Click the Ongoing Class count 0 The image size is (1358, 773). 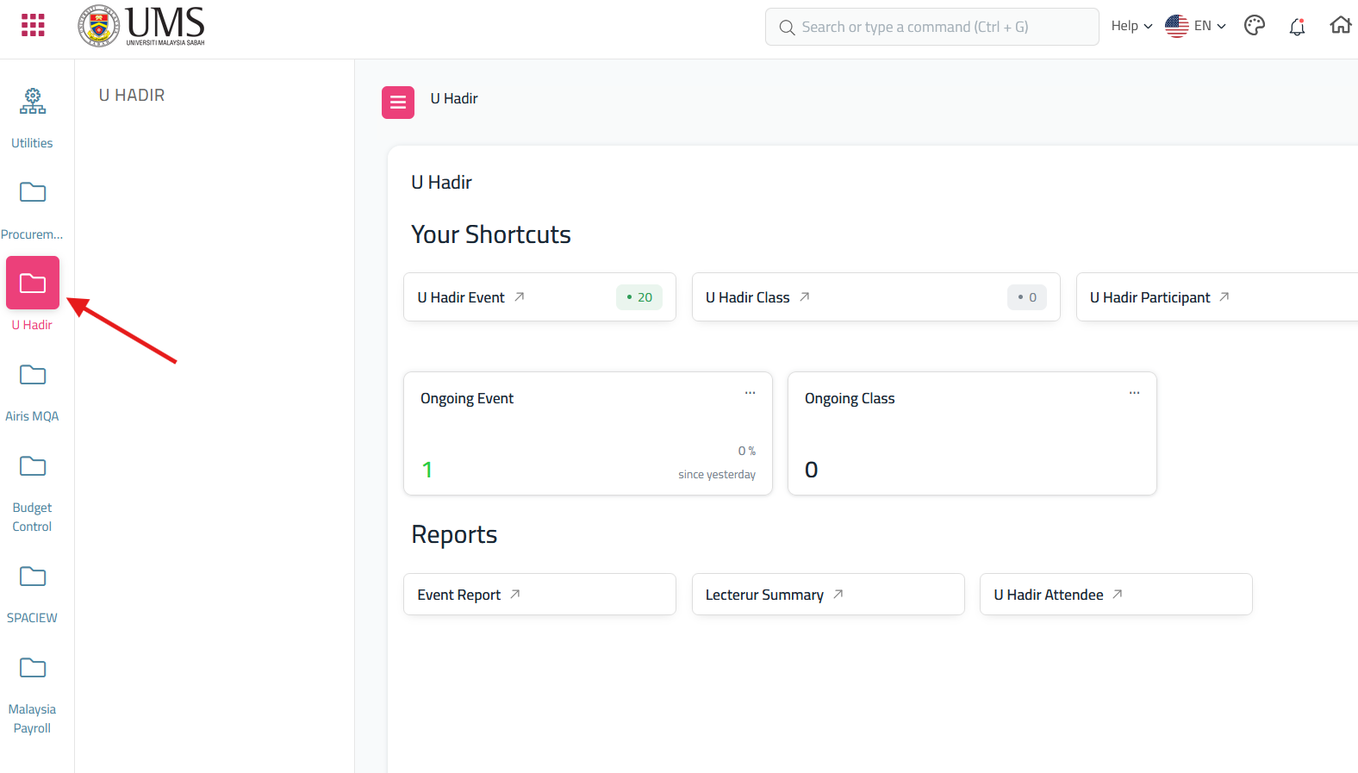click(812, 470)
